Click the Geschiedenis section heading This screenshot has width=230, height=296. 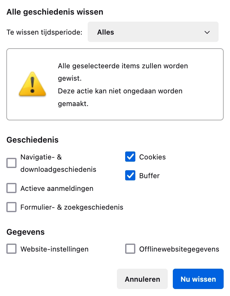pos(32,140)
